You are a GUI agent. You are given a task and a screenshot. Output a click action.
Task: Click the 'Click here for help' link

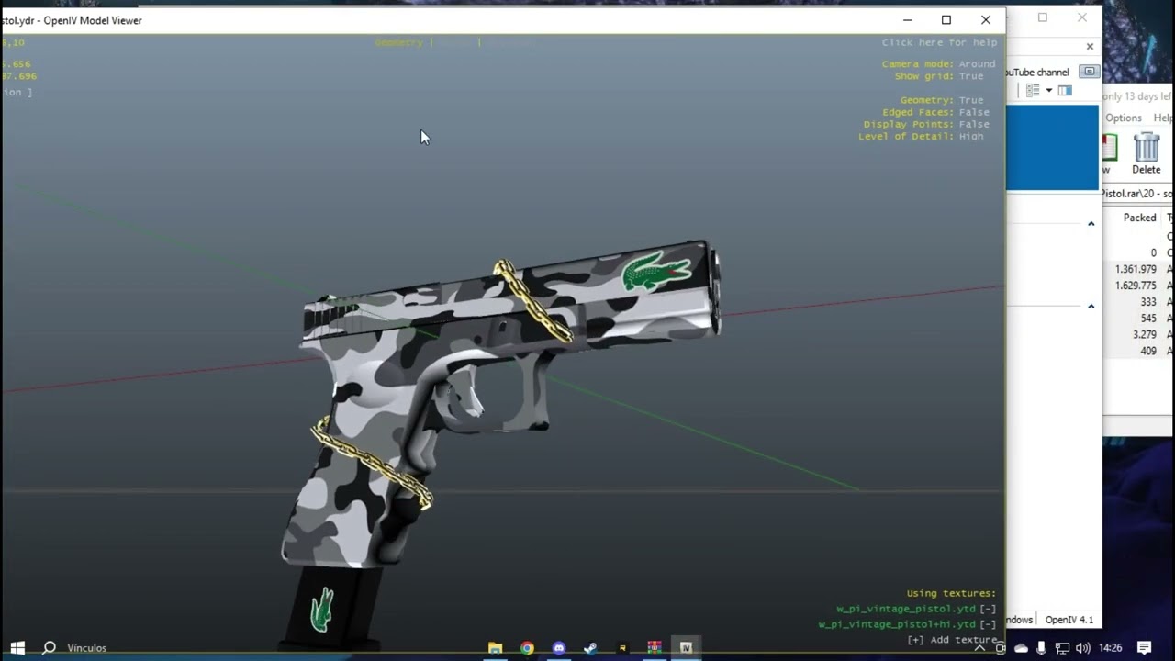[939, 42]
